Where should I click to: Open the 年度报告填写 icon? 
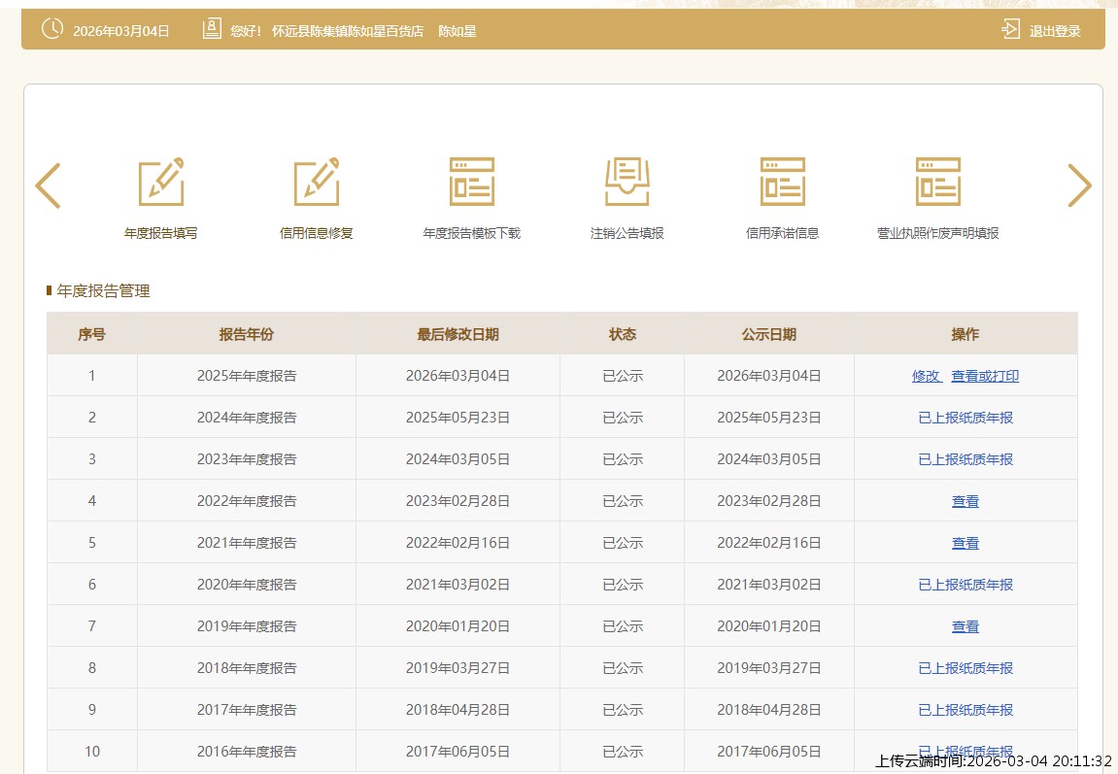[x=161, y=183]
